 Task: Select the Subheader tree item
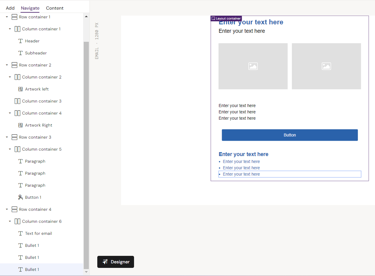pyautogui.click(x=36, y=53)
